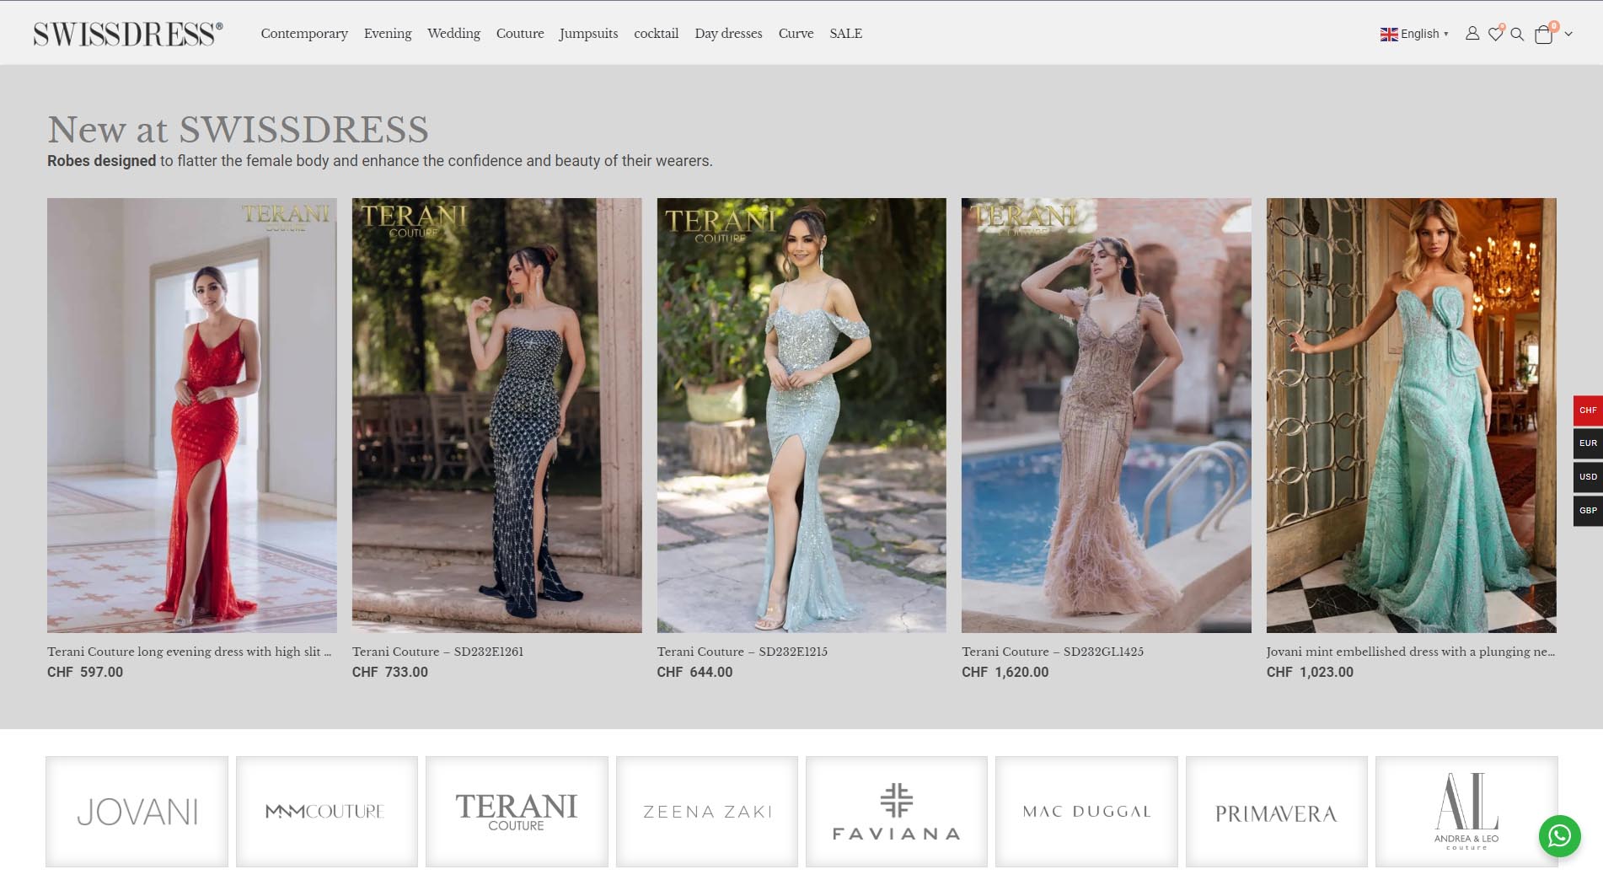Image resolution: width=1603 pixels, height=880 pixels.
Task: Open the SD232GL1425 dress photo
Action: [x=1107, y=416]
